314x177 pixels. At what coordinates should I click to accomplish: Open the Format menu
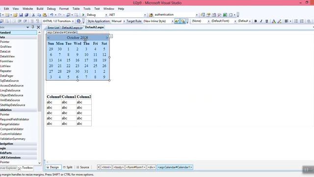64,9
